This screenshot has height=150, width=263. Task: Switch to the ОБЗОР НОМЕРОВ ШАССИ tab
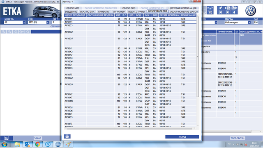pyautogui.click(x=184, y=11)
